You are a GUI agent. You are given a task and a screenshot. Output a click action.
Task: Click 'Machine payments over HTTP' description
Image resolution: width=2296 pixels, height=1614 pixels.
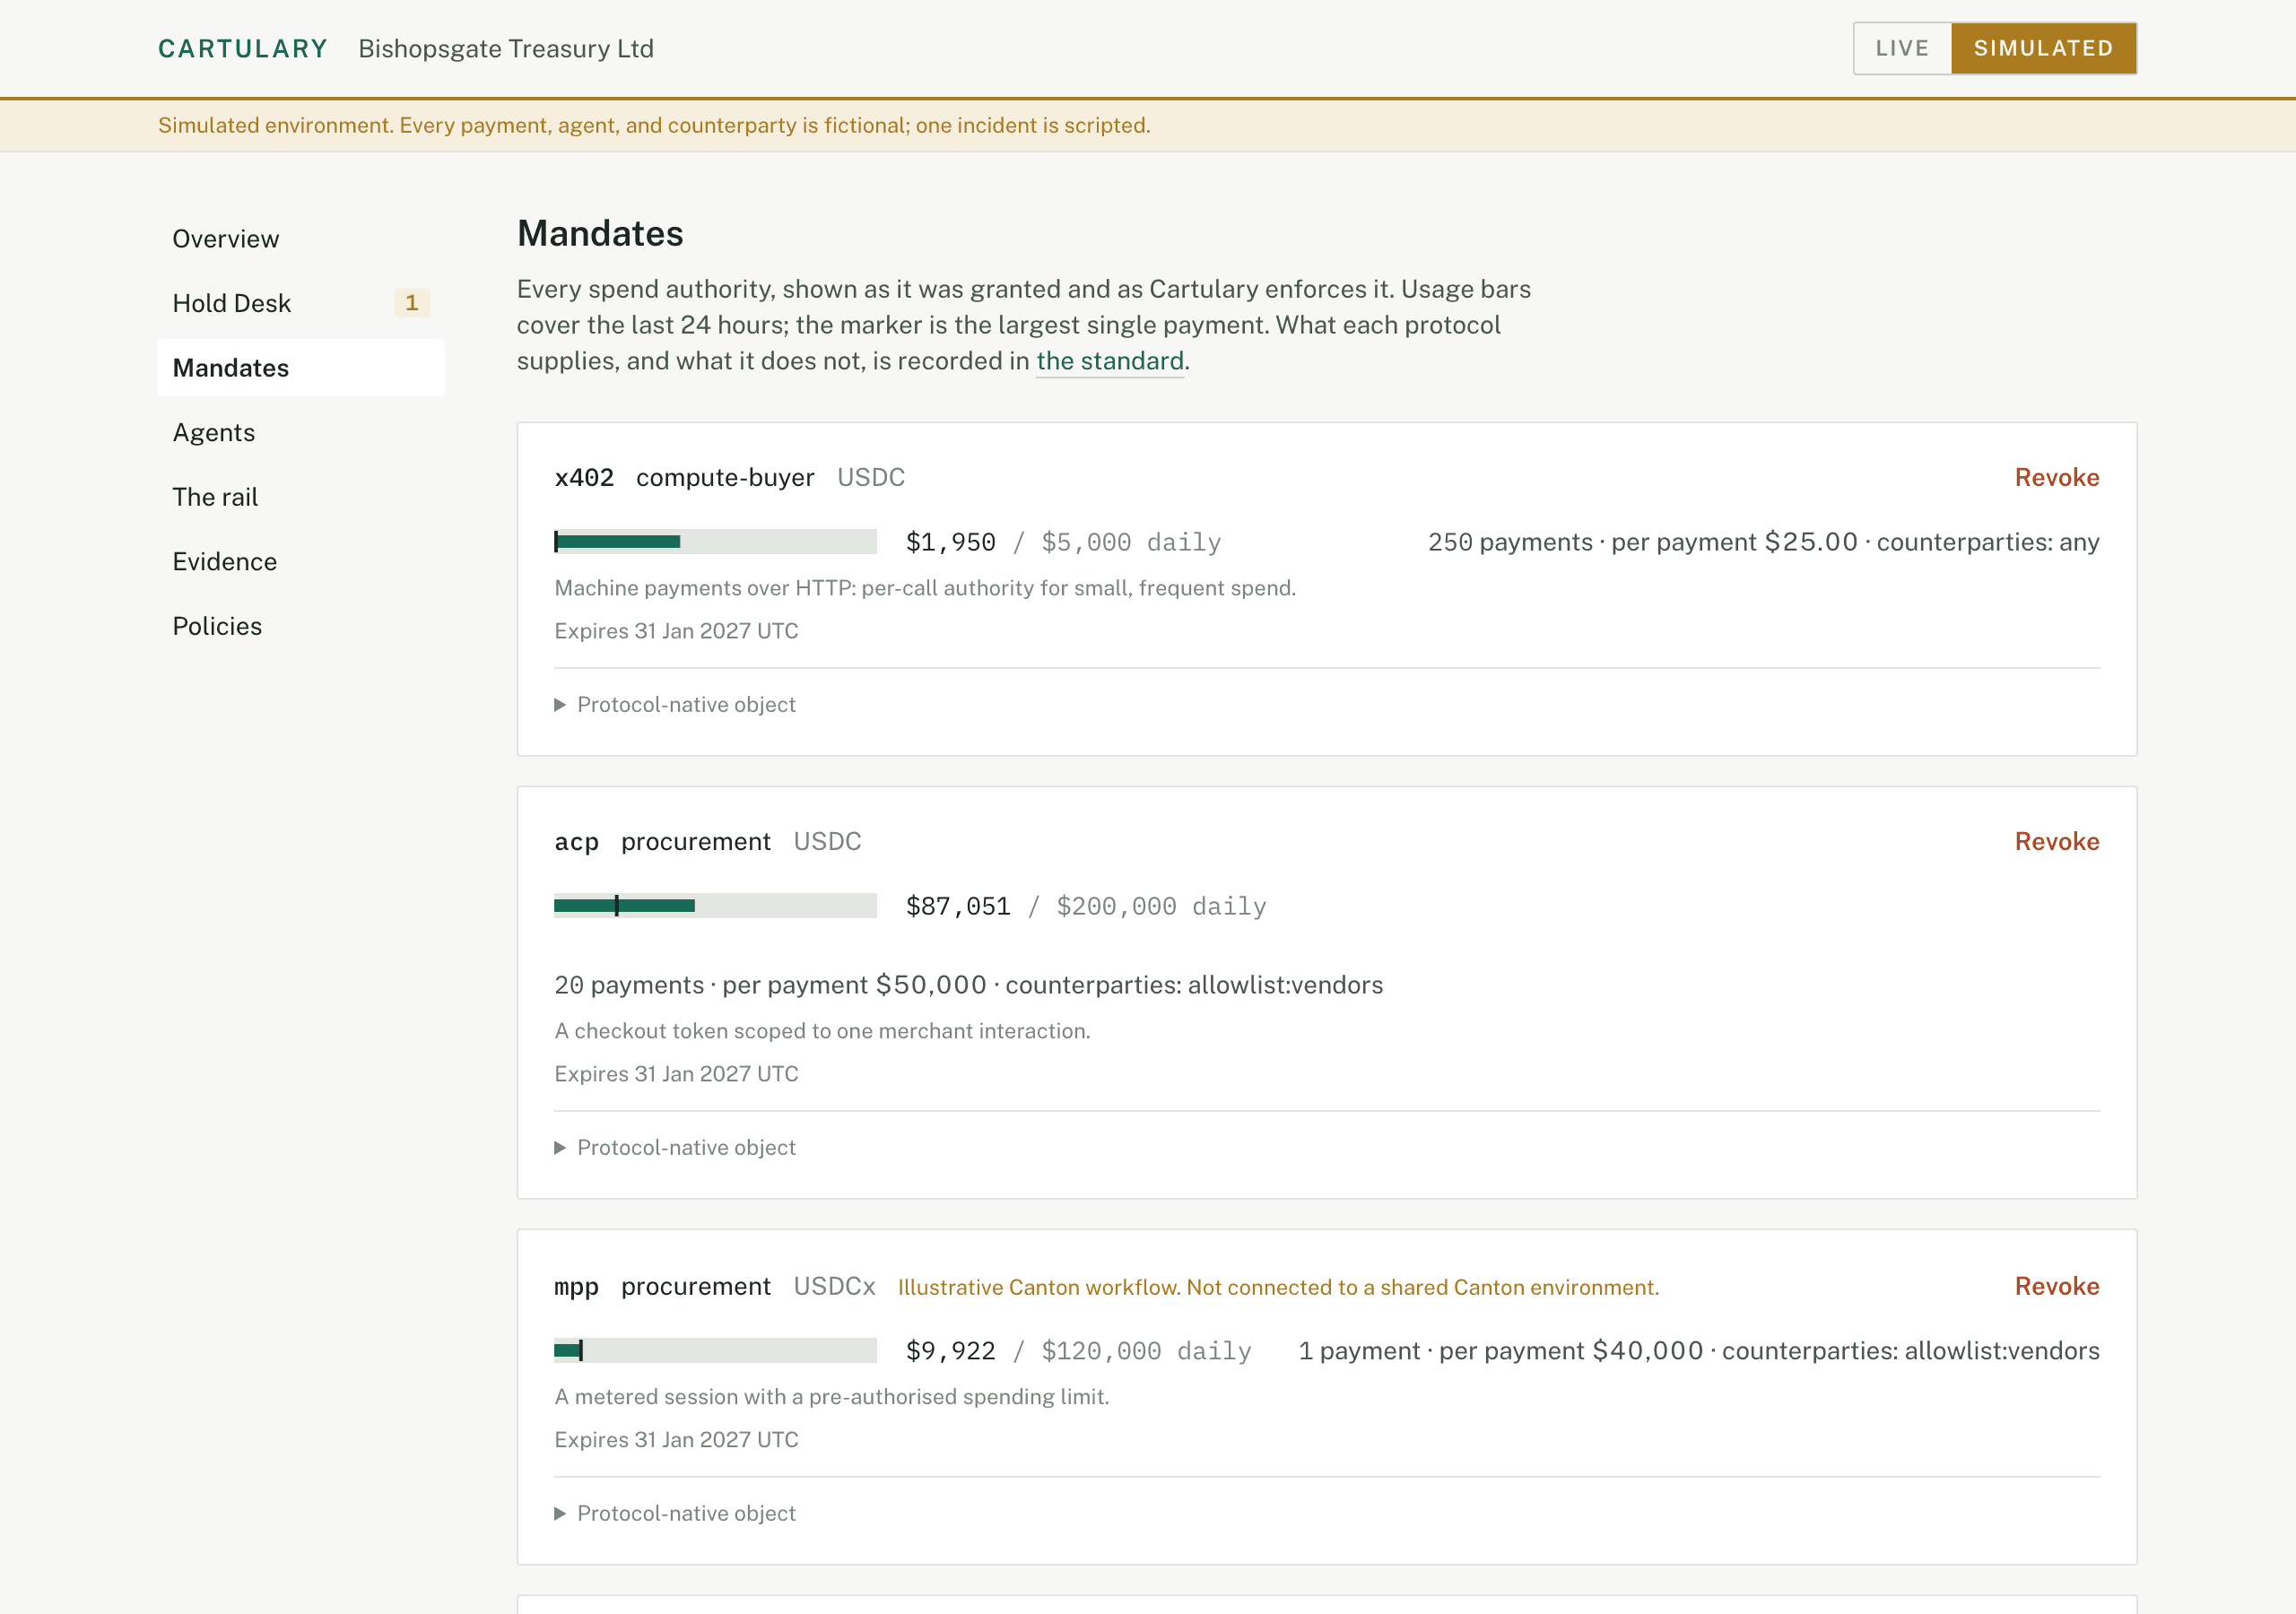(925, 588)
